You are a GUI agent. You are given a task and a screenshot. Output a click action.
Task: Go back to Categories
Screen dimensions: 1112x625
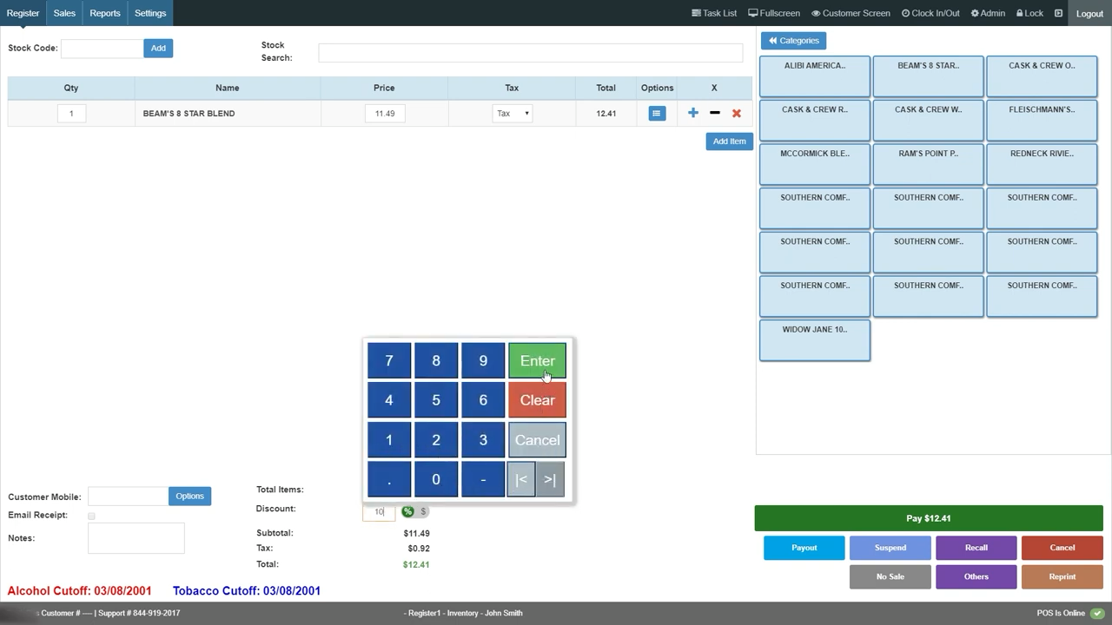click(x=793, y=41)
